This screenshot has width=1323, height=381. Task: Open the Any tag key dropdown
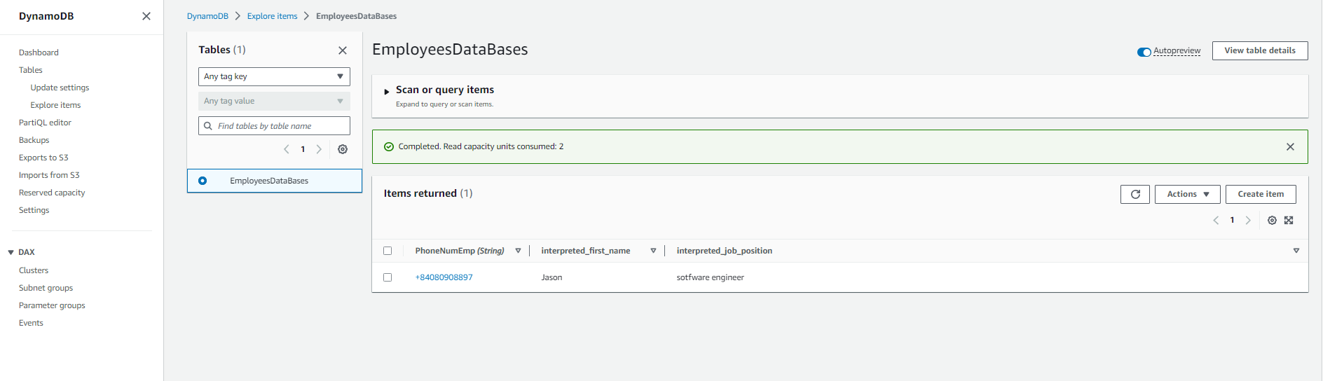click(x=274, y=76)
